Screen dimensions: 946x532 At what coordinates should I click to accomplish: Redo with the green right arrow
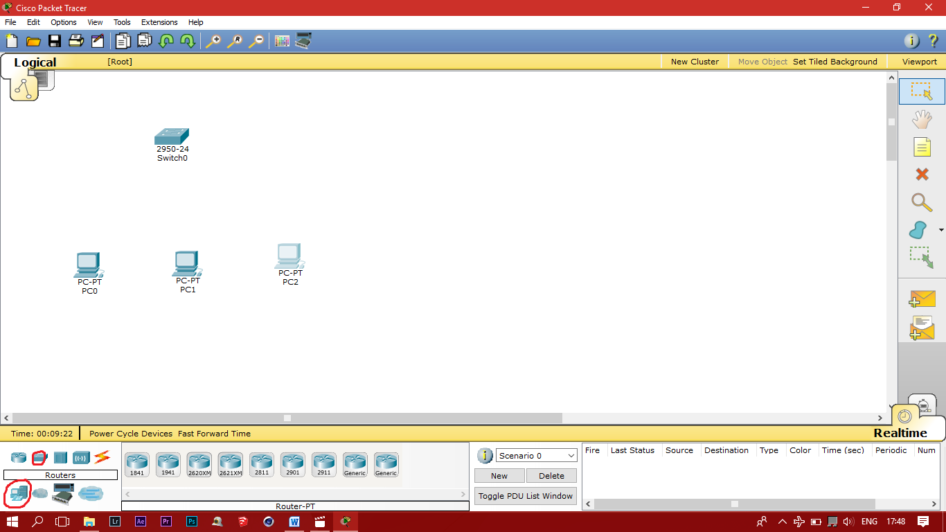(x=188, y=41)
